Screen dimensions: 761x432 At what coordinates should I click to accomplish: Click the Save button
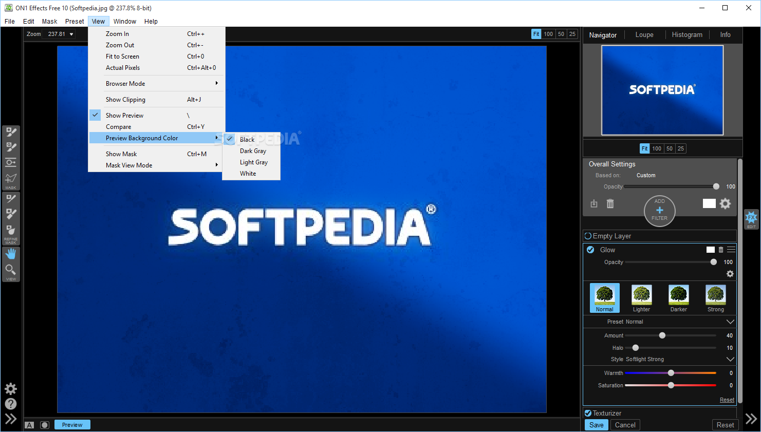(x=597, y=425)
